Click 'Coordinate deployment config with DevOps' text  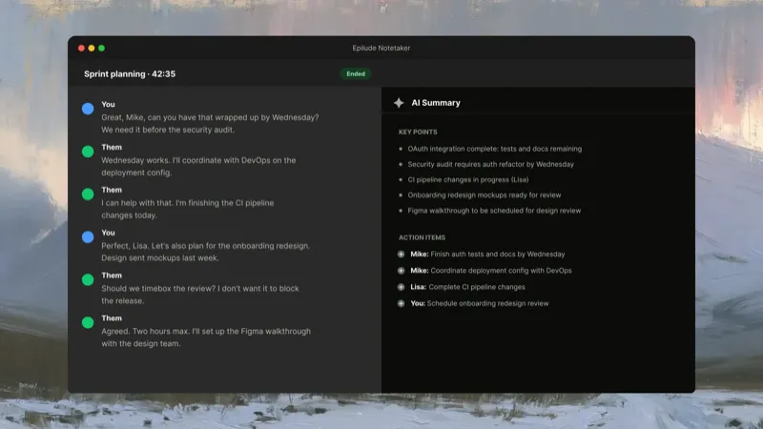pyautogui.click(x=501, y=271)
